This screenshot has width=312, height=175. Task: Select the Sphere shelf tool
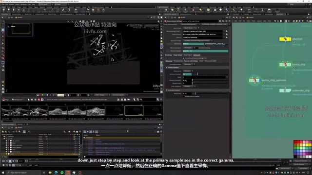pos(9,10)
